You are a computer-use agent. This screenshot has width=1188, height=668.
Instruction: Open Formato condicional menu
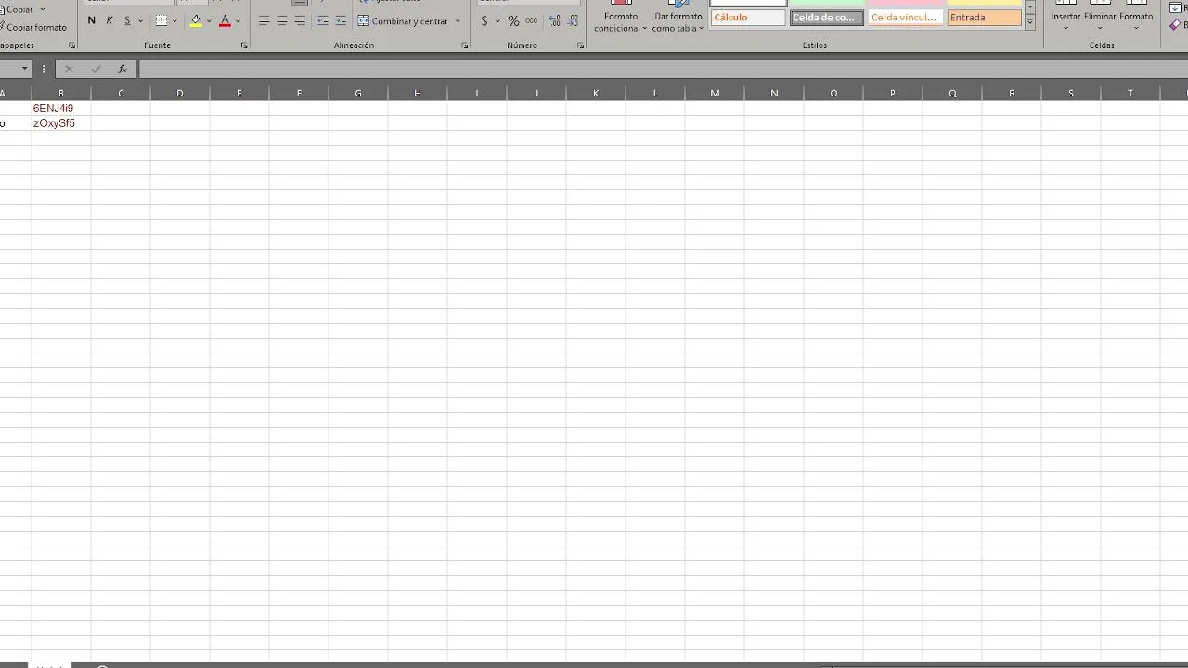pos(621,19)
